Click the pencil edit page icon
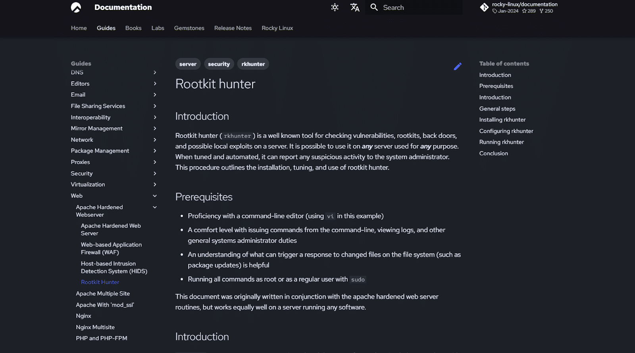Screen dimensions: 635x353 click(458, 67)
